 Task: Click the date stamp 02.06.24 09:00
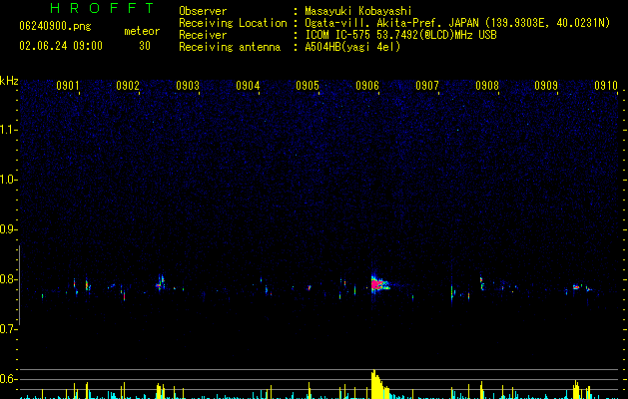click(61, 46)
